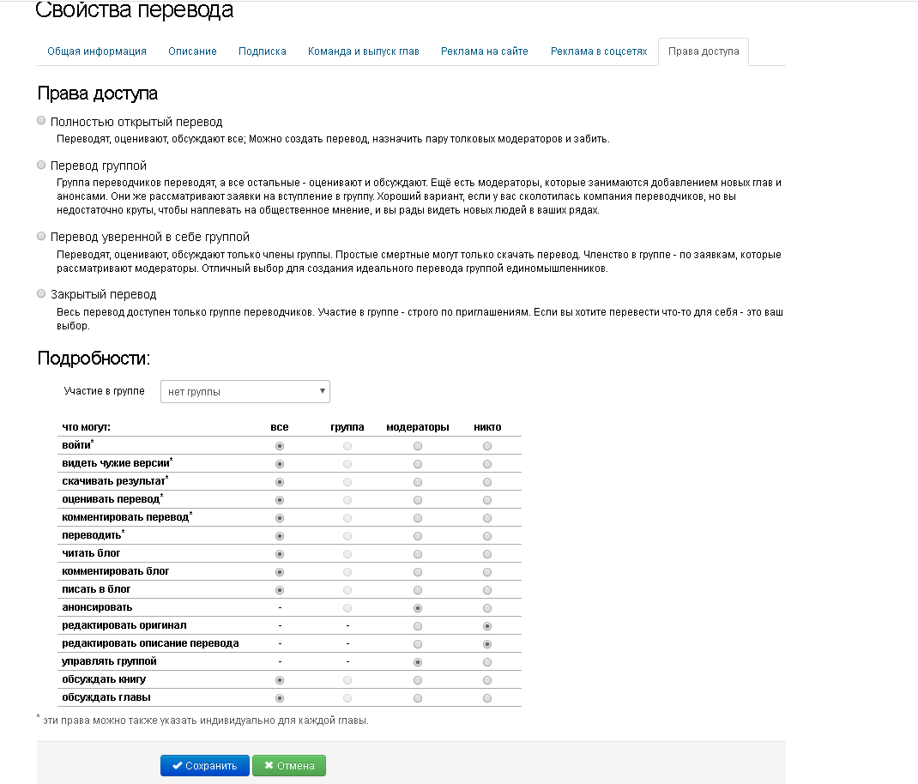Set 'читать блог' to модераторы
The image size is (918, 784).
point(418,554)
